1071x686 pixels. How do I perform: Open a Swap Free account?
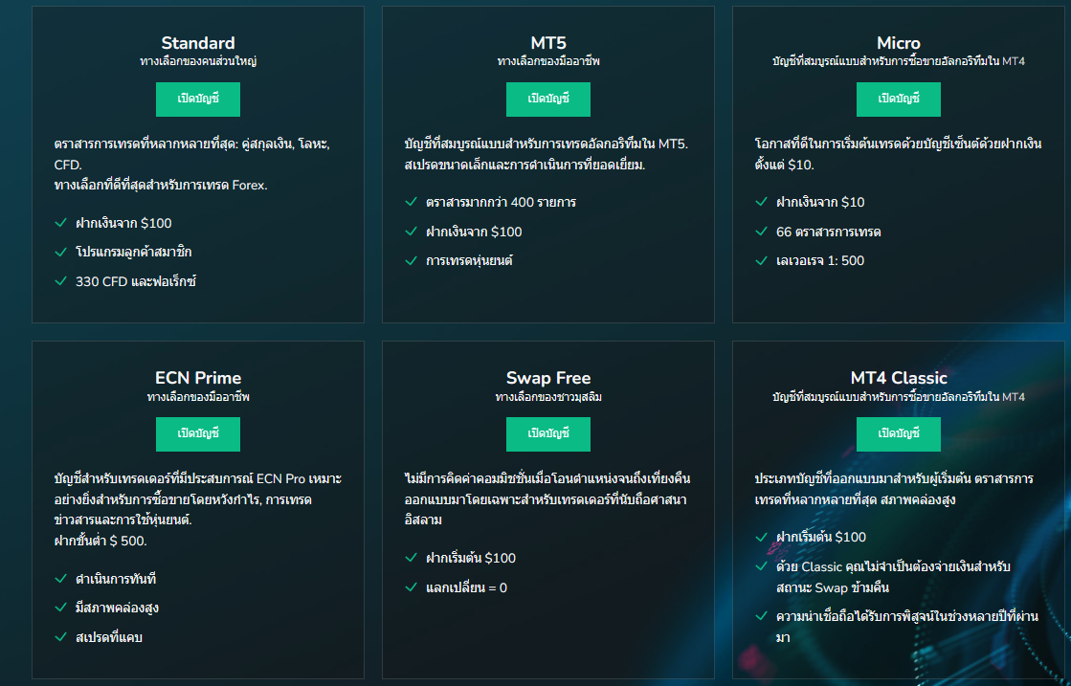548,433
